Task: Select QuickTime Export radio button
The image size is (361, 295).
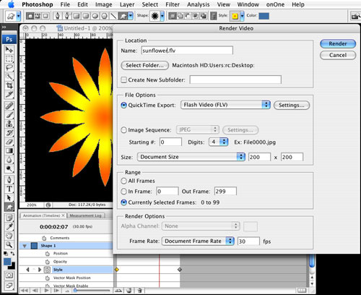Action: pyautogui.click(x=123, y=105)
